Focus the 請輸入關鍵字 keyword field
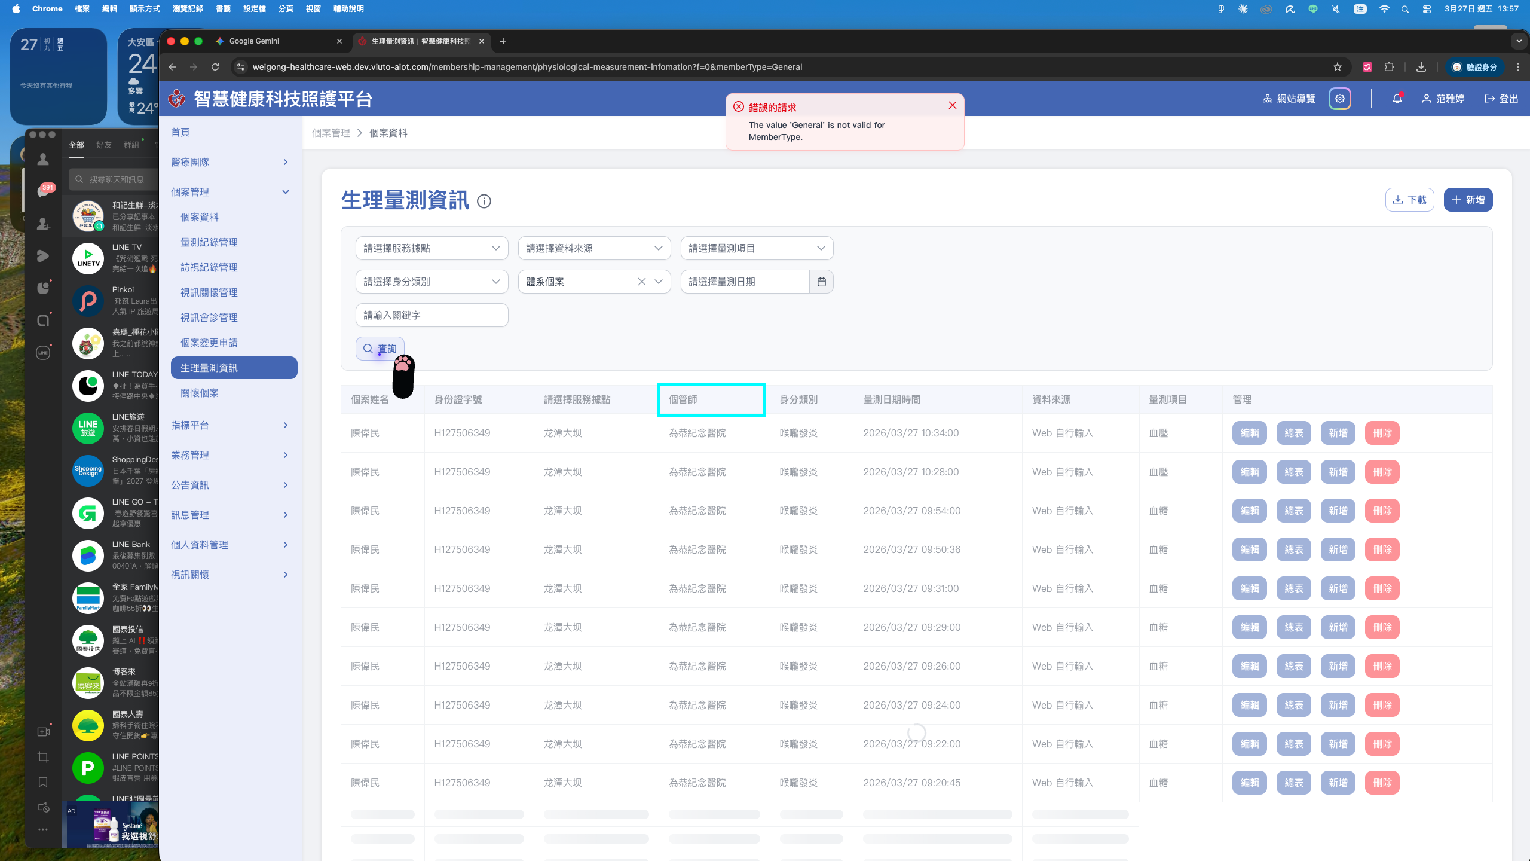The width and height of the screenshot is (1530, 861). pyautogui.click(x=432, y=315)
